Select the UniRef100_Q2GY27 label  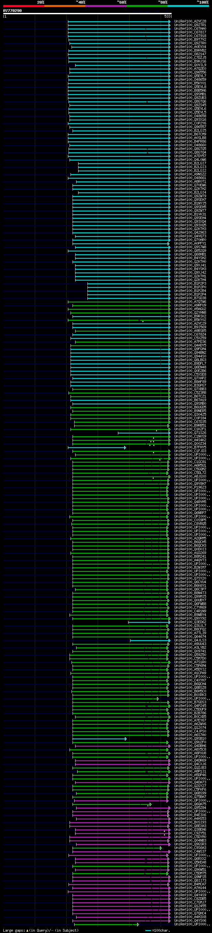tap(190, 786)
